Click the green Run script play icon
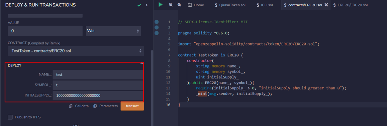 pyautogui.click(x=161, y=5)
